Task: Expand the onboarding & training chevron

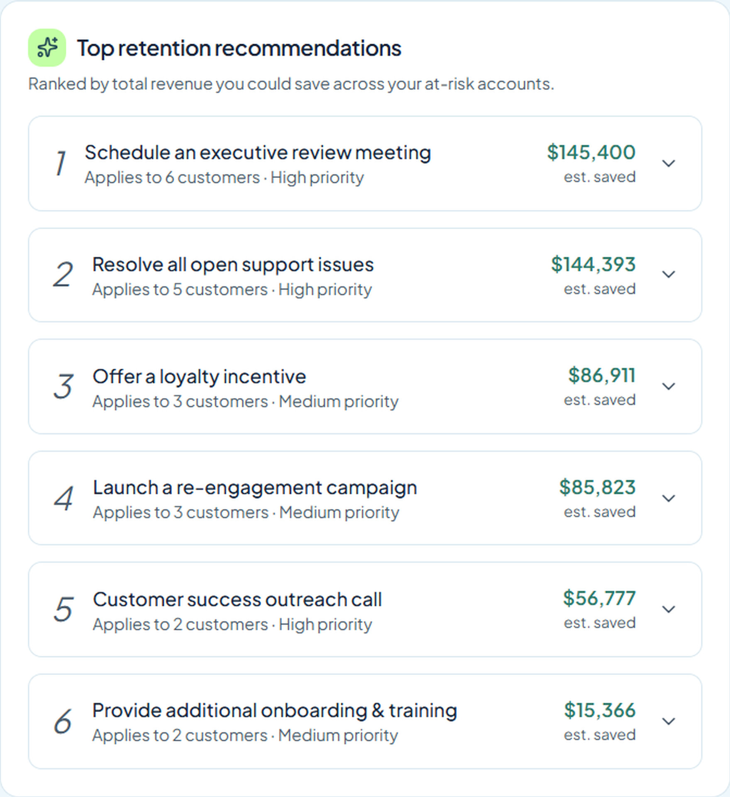Action: 668,721
